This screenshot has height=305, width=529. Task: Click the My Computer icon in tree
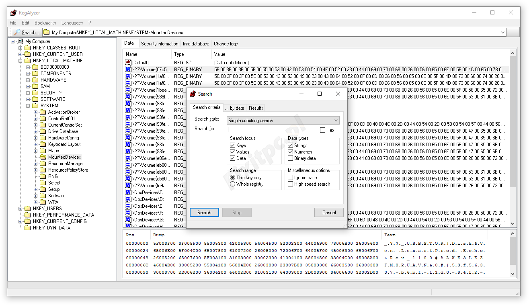(21, 41)
